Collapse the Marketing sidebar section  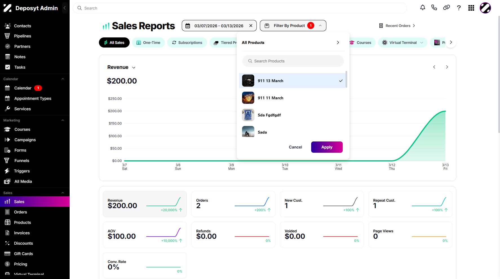pyautogui.click(x=63, y=120)
